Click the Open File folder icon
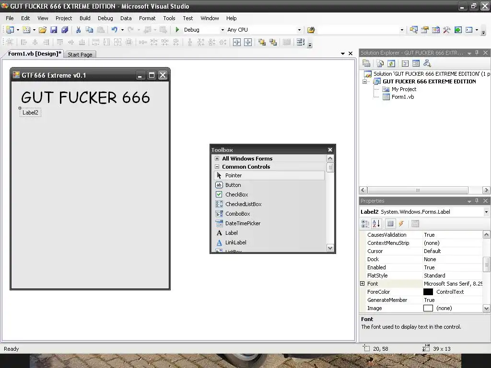491x368 pixels. coord(43,30)
